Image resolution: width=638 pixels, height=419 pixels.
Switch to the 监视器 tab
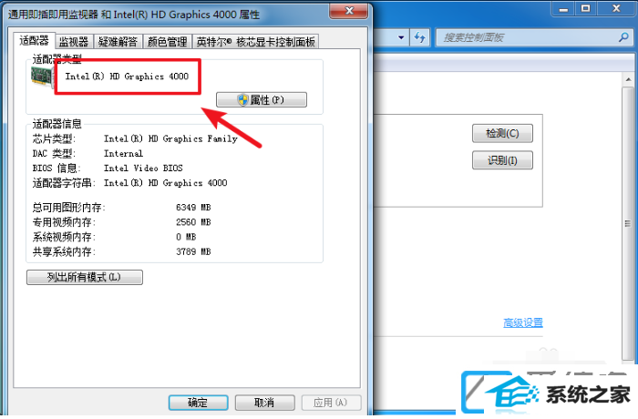74,42
